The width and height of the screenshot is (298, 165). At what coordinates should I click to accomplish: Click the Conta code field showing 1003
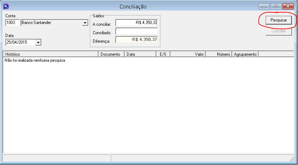click(13, 23)
